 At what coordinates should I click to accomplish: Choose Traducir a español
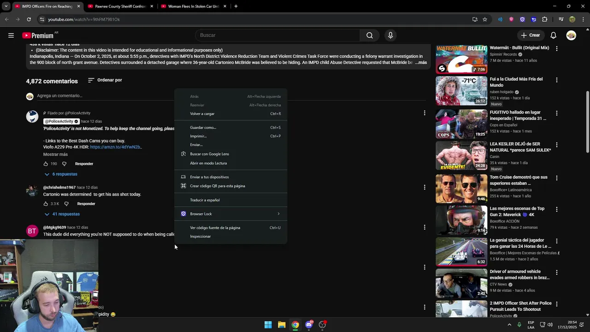click(230, 200)
